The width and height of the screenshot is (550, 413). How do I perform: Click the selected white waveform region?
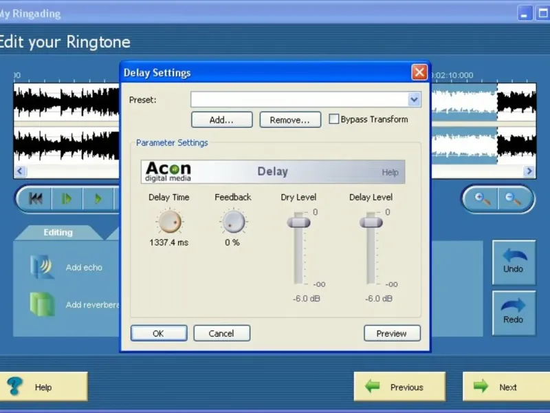coord(464,124)
